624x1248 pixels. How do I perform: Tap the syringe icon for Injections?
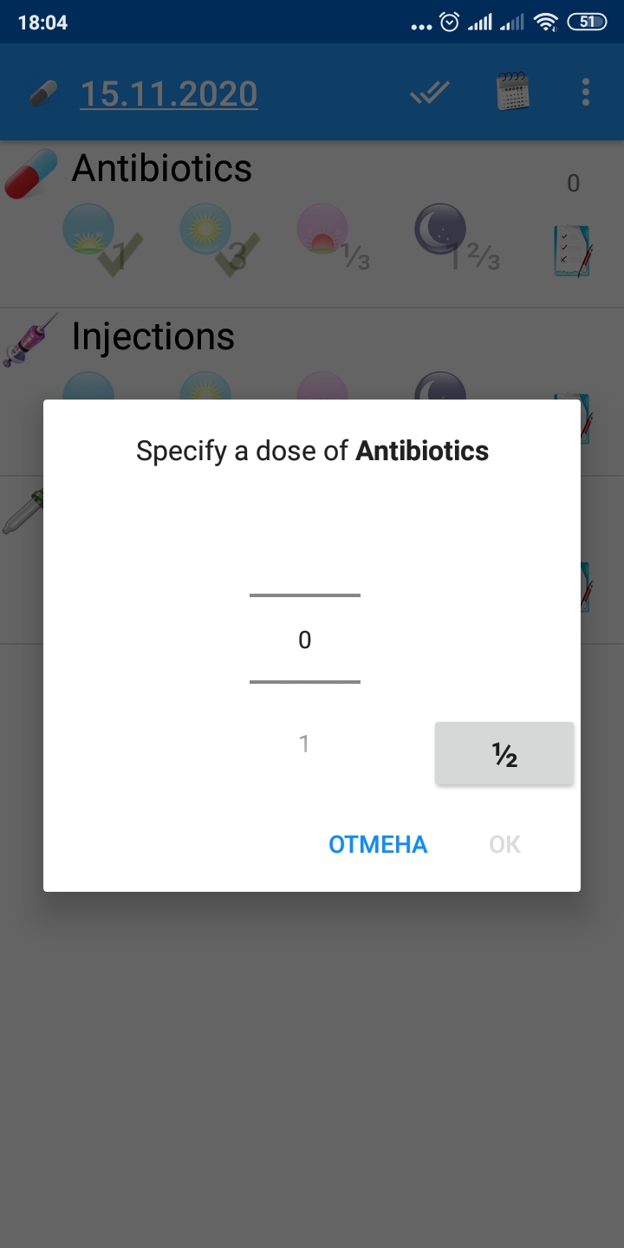[31, 340]
